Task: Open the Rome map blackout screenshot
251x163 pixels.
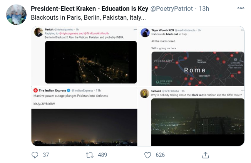Action: 197,68
